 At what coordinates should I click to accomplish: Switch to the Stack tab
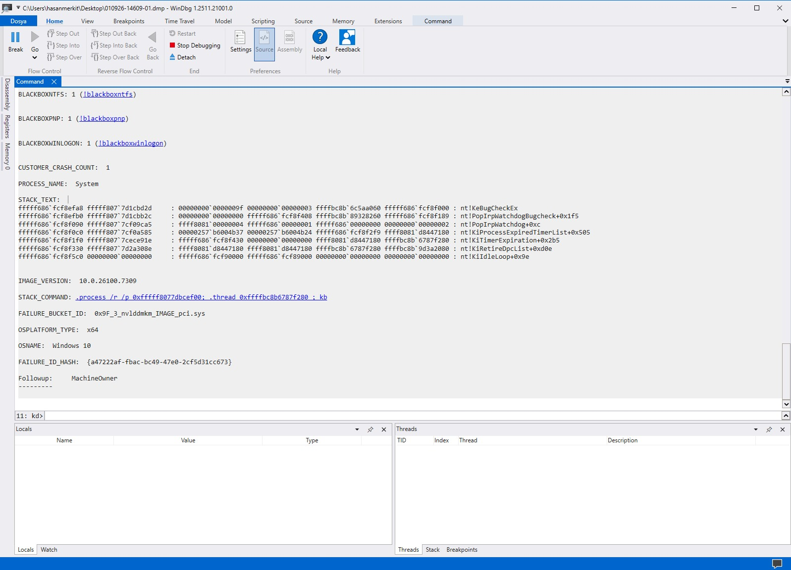pyautogui.click(x=432, y=550)
